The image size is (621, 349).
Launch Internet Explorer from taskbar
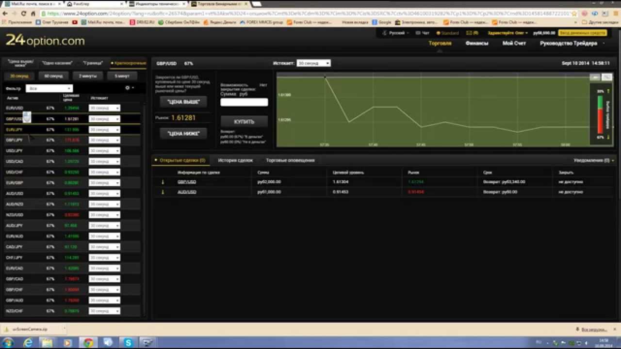click(28, 343)
